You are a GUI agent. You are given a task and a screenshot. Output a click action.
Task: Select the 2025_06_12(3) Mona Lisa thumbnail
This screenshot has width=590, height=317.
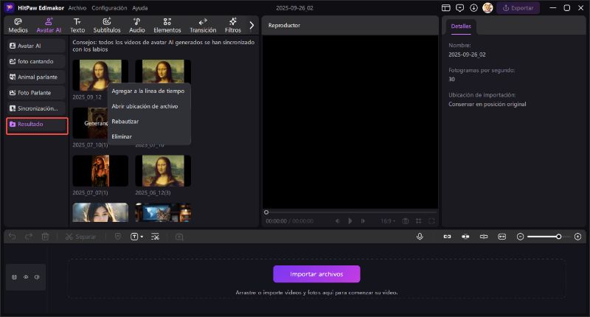pyautogui.click(x=163, y=171)
